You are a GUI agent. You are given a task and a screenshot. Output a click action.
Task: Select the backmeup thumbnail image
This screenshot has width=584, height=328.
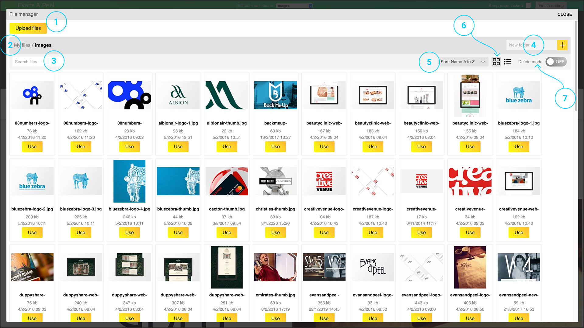[x=275, y=95]
